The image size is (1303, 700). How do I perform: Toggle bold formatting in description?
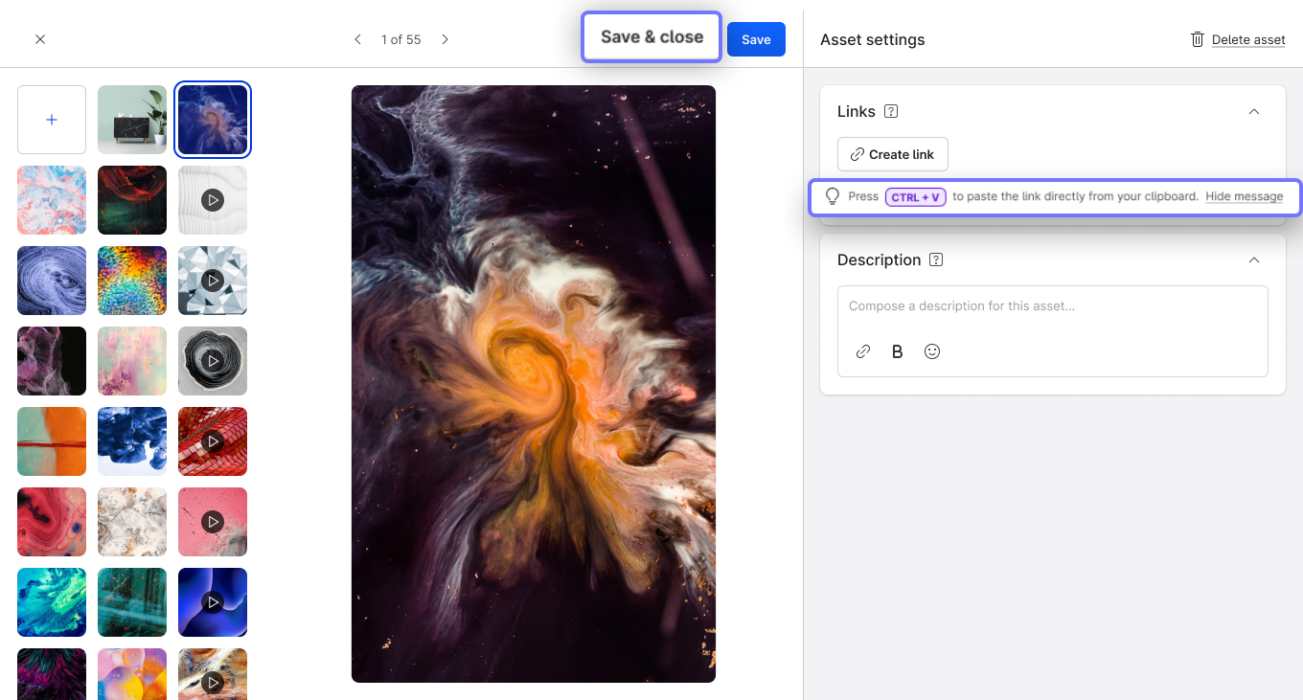898,351
